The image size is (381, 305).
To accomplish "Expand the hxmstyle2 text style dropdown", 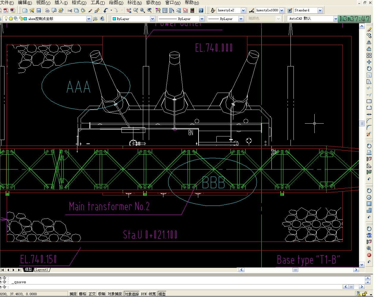I will tap(243, 10).
